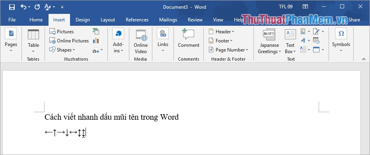Switch to the References tab

137,20
